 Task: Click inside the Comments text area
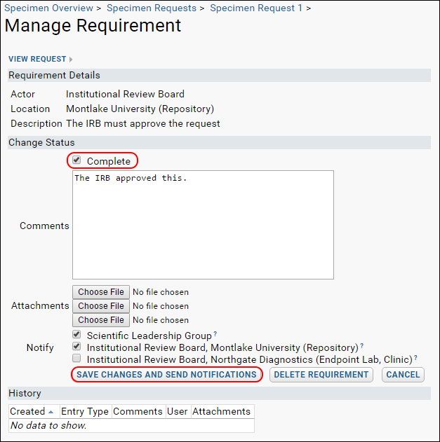point(203,225)
